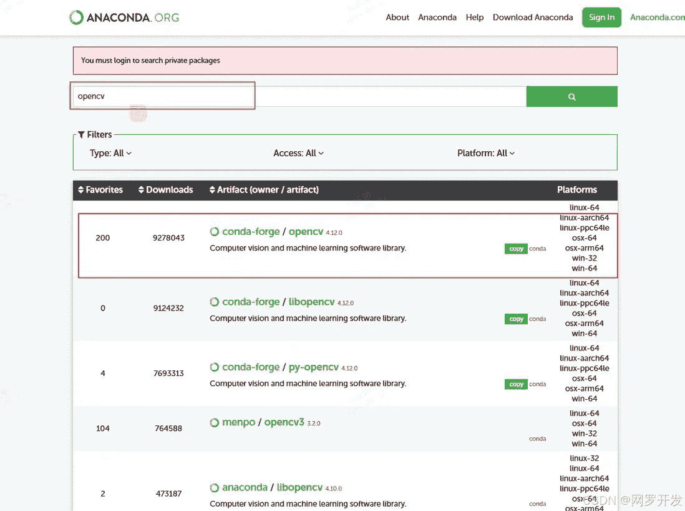This screenshot has width=685, height=511.
Task: Open the anaconda owner link
Action: 245,487
